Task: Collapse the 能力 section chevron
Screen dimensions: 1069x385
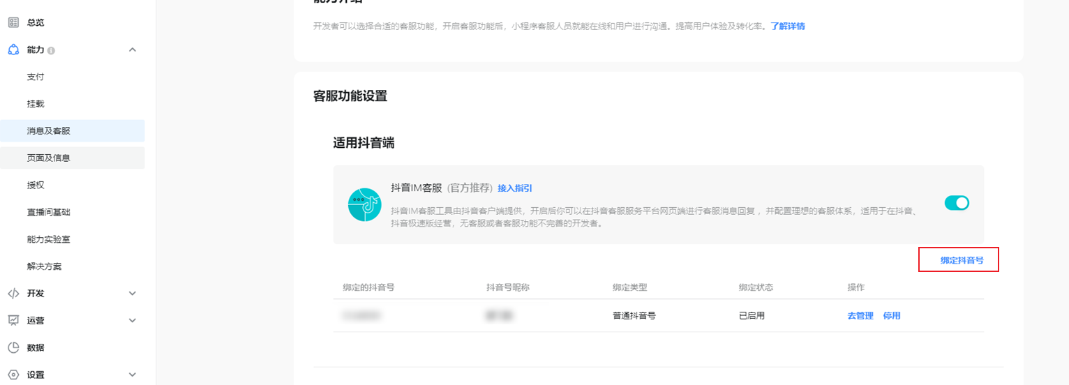Action: click(133, 50)
